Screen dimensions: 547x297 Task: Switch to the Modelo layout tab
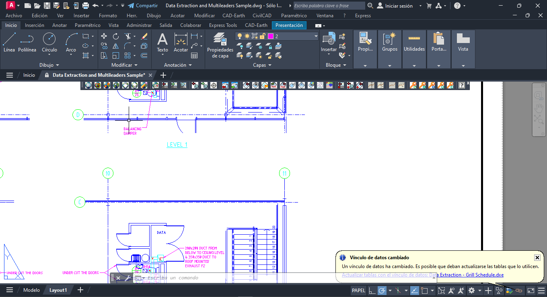pyautogui.click(x=31, y=290)
